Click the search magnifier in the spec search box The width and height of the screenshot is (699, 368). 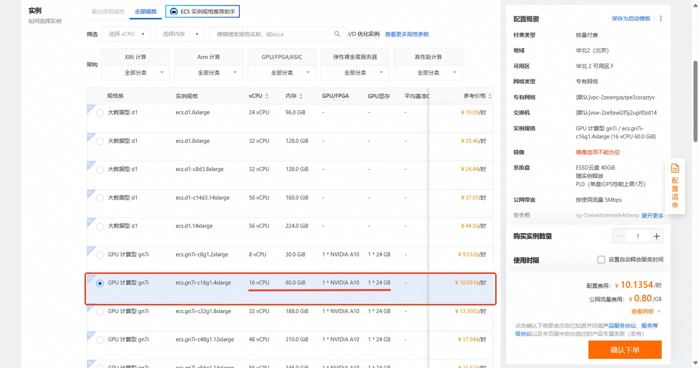pos(337,34)
